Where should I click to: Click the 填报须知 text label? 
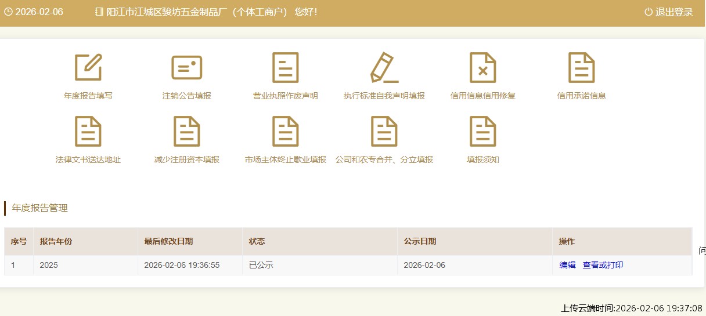483,159
